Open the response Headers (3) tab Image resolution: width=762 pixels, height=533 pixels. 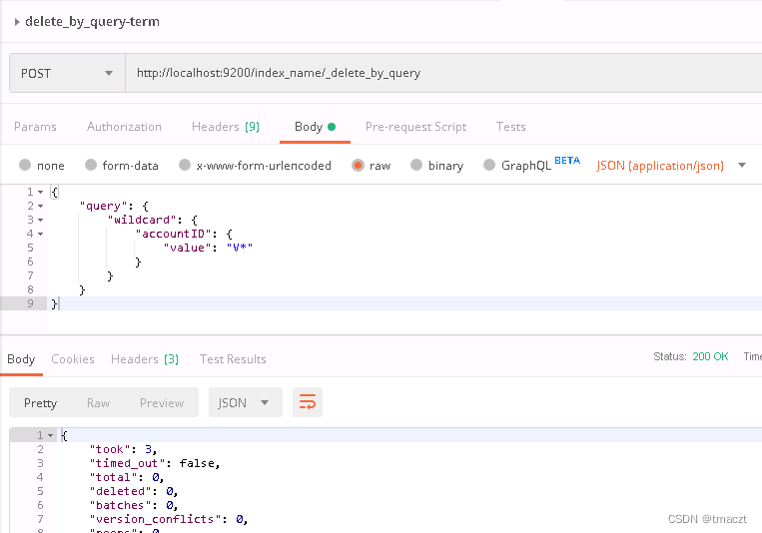coord(145,359)
